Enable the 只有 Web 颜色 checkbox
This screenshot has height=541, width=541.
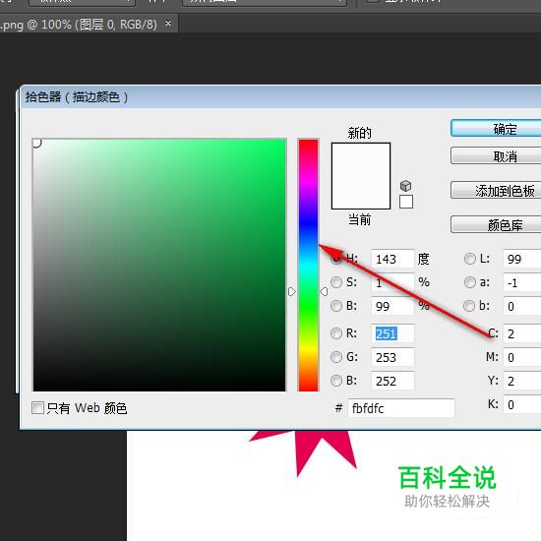[x=37, y=408]
